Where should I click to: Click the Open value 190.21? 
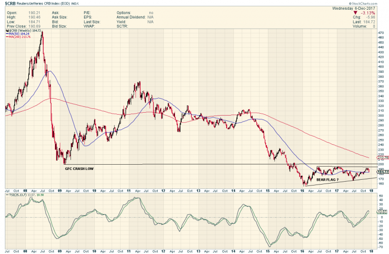click(34, 13)
